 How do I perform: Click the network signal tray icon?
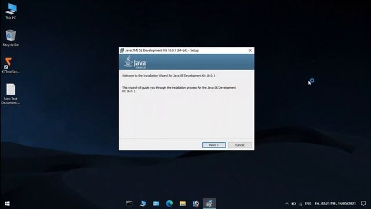(300, 204)
